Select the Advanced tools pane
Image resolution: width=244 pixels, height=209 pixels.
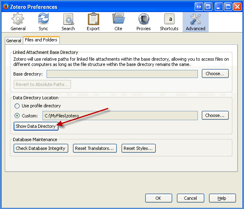tap(195, 22)
